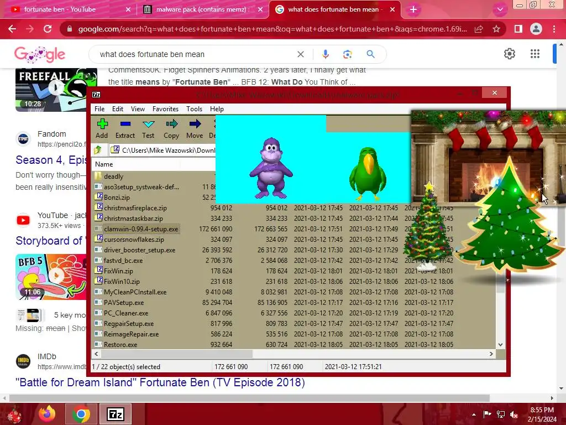The image size is (566, 425).
Task: Select PAVSetup.exe file
Action: coord(123,302)
